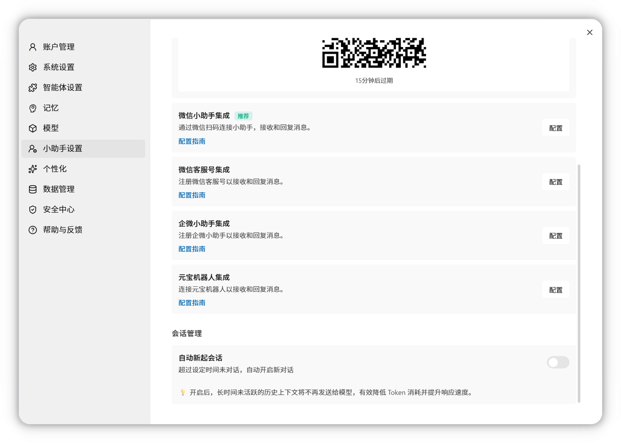Click the 15分钟后过期 expiry text
The height and width of the screenshot is (443, 621).
point(374,81)
